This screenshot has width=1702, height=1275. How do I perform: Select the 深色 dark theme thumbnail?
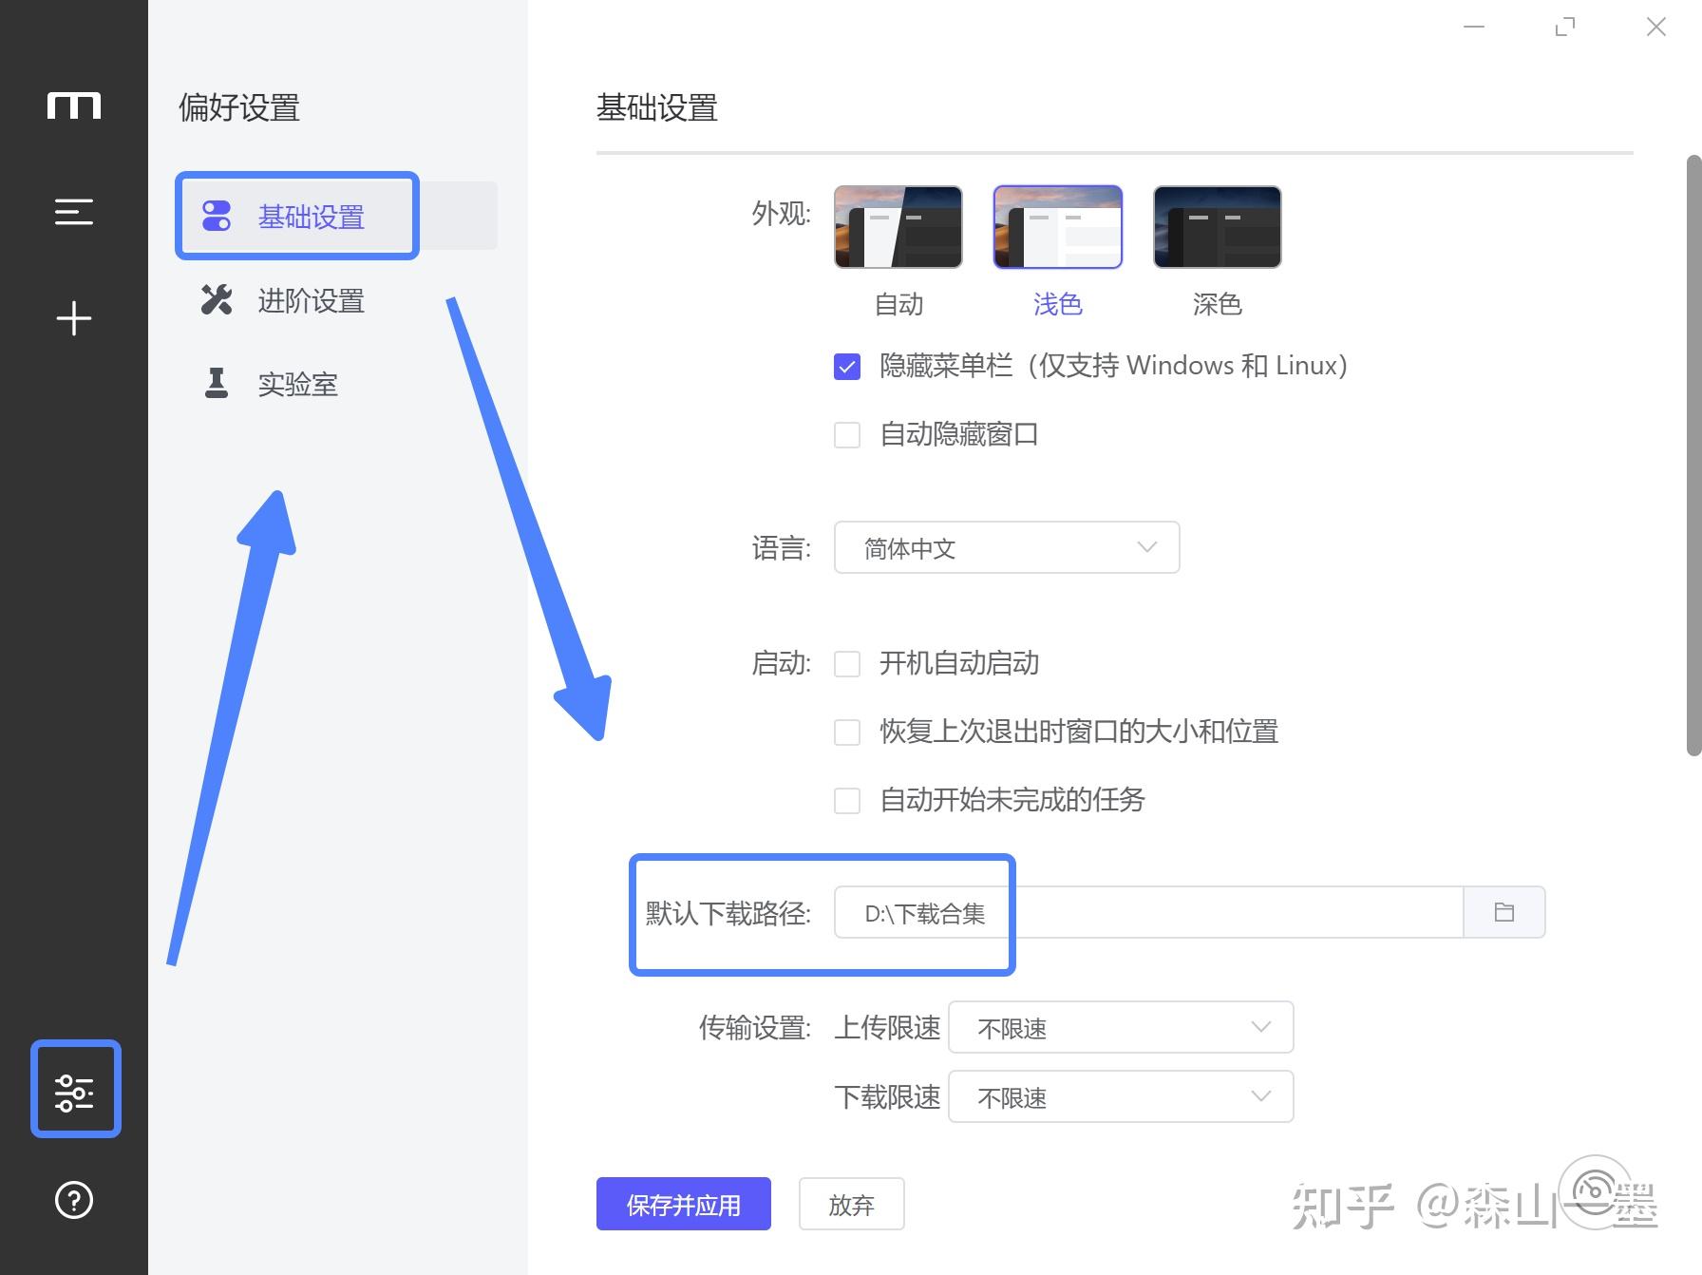tap(1217, 227)
